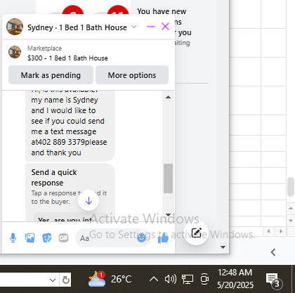Click the message mentioning 402 889 3379
The width and height of the screenshot is (295, 293).
70,126
